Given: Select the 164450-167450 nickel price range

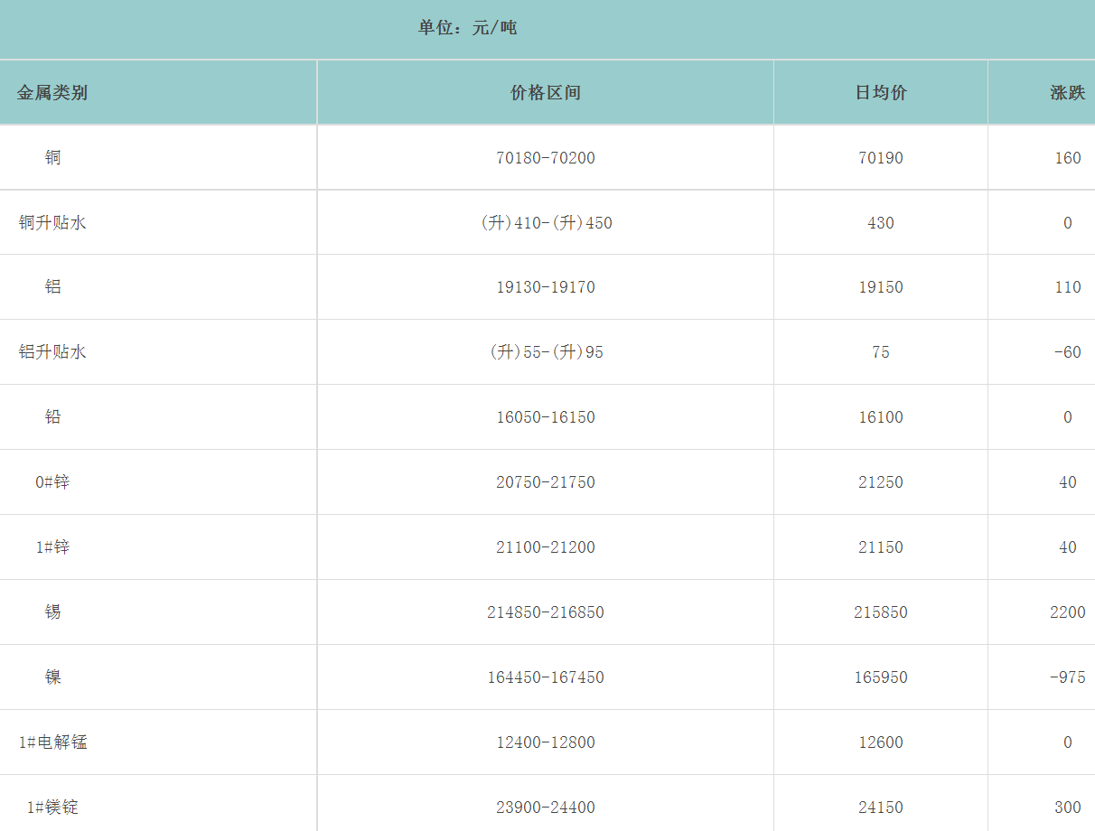Looking at the screenshot, I should (x=546, y=677).
